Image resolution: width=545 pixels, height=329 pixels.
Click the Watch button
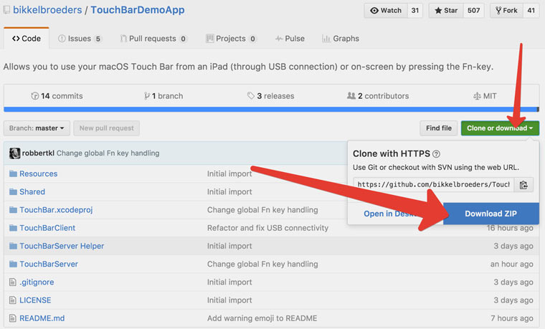pos(386,11)
